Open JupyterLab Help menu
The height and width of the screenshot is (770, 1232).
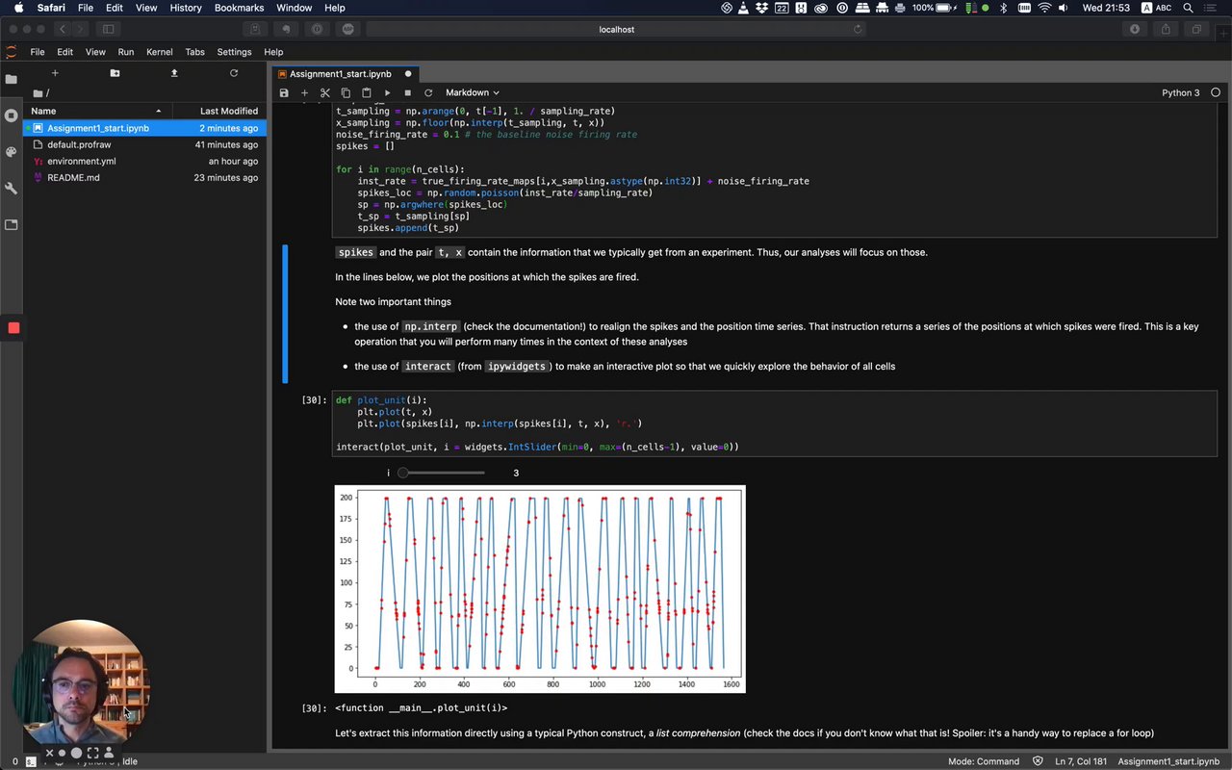pos(273,52)
